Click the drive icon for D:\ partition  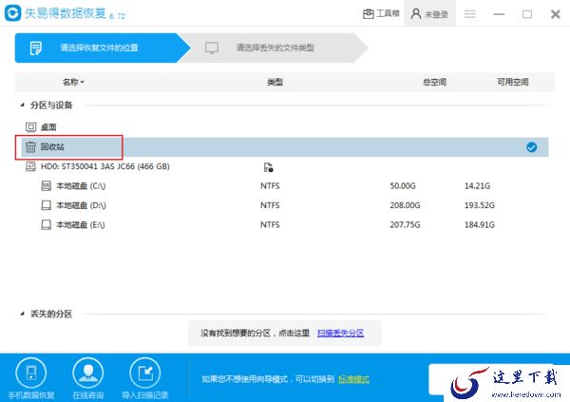(x=47, y=205)
